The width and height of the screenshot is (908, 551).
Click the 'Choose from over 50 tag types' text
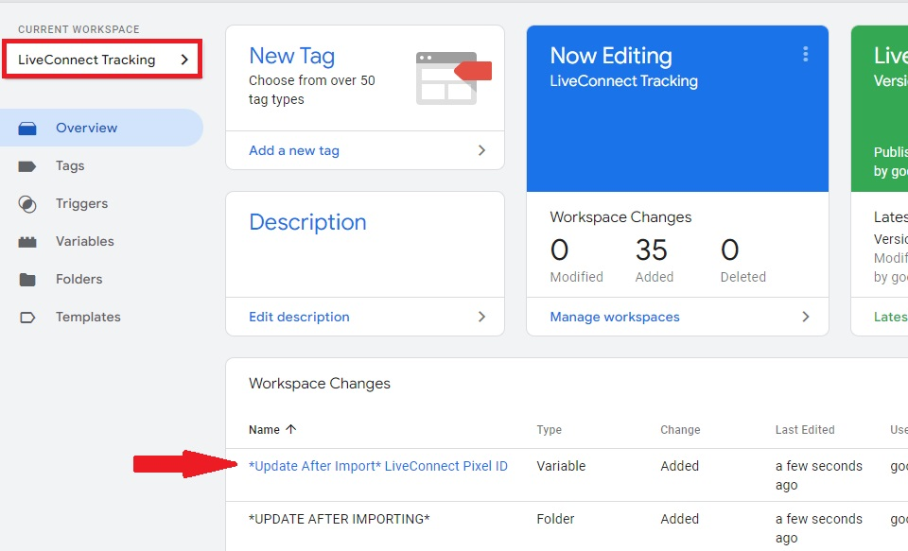pyautogui.click(x=311, y=90)
